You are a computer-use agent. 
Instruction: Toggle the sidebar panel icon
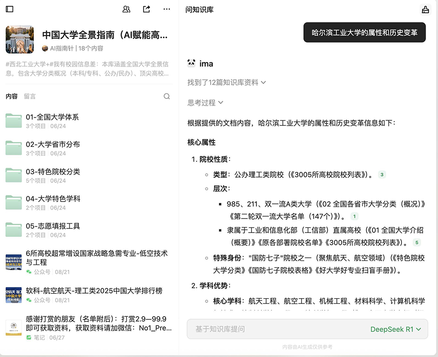click(x=10, y=9)
